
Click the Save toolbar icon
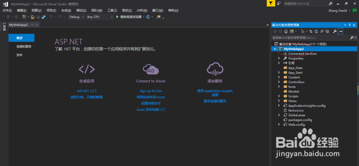click(x=38, y=17)
